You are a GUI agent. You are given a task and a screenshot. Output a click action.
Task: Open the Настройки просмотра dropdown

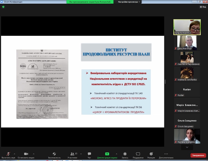(x=129, y=2)
